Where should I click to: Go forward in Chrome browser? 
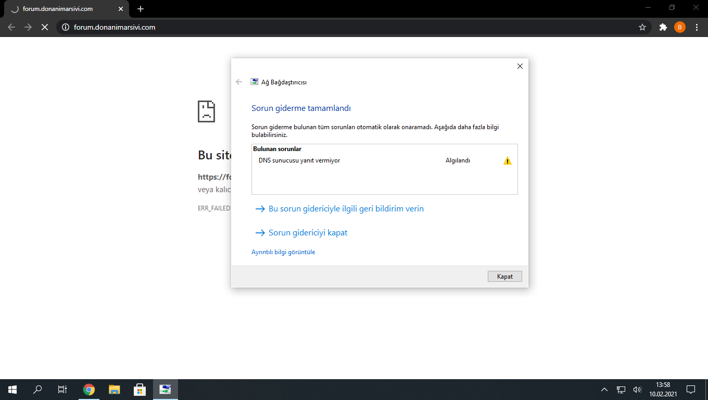(x=28, y=27)
